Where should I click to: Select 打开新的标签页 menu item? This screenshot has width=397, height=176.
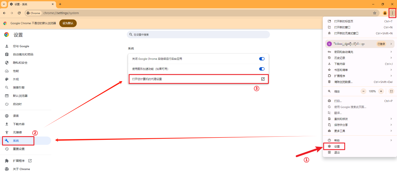tap(360, 21)
